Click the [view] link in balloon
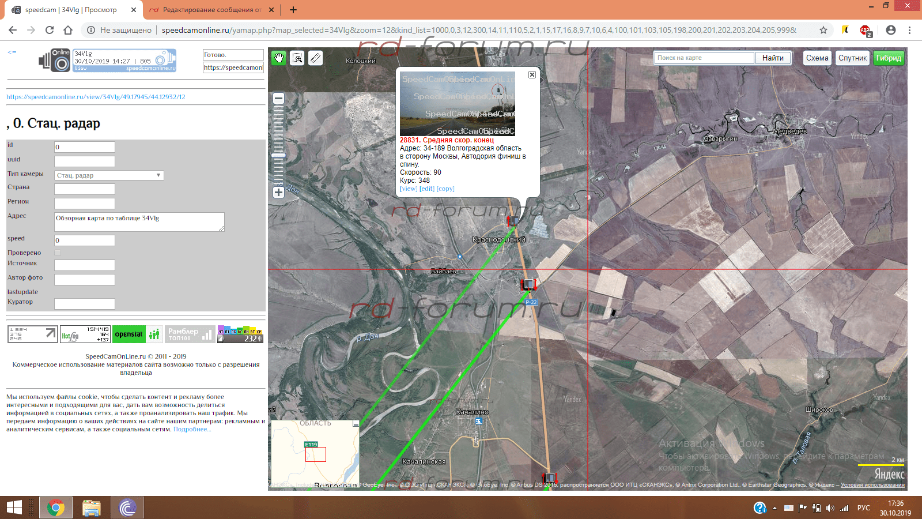This screenshot has height=519, width=922. coord(409,189)
